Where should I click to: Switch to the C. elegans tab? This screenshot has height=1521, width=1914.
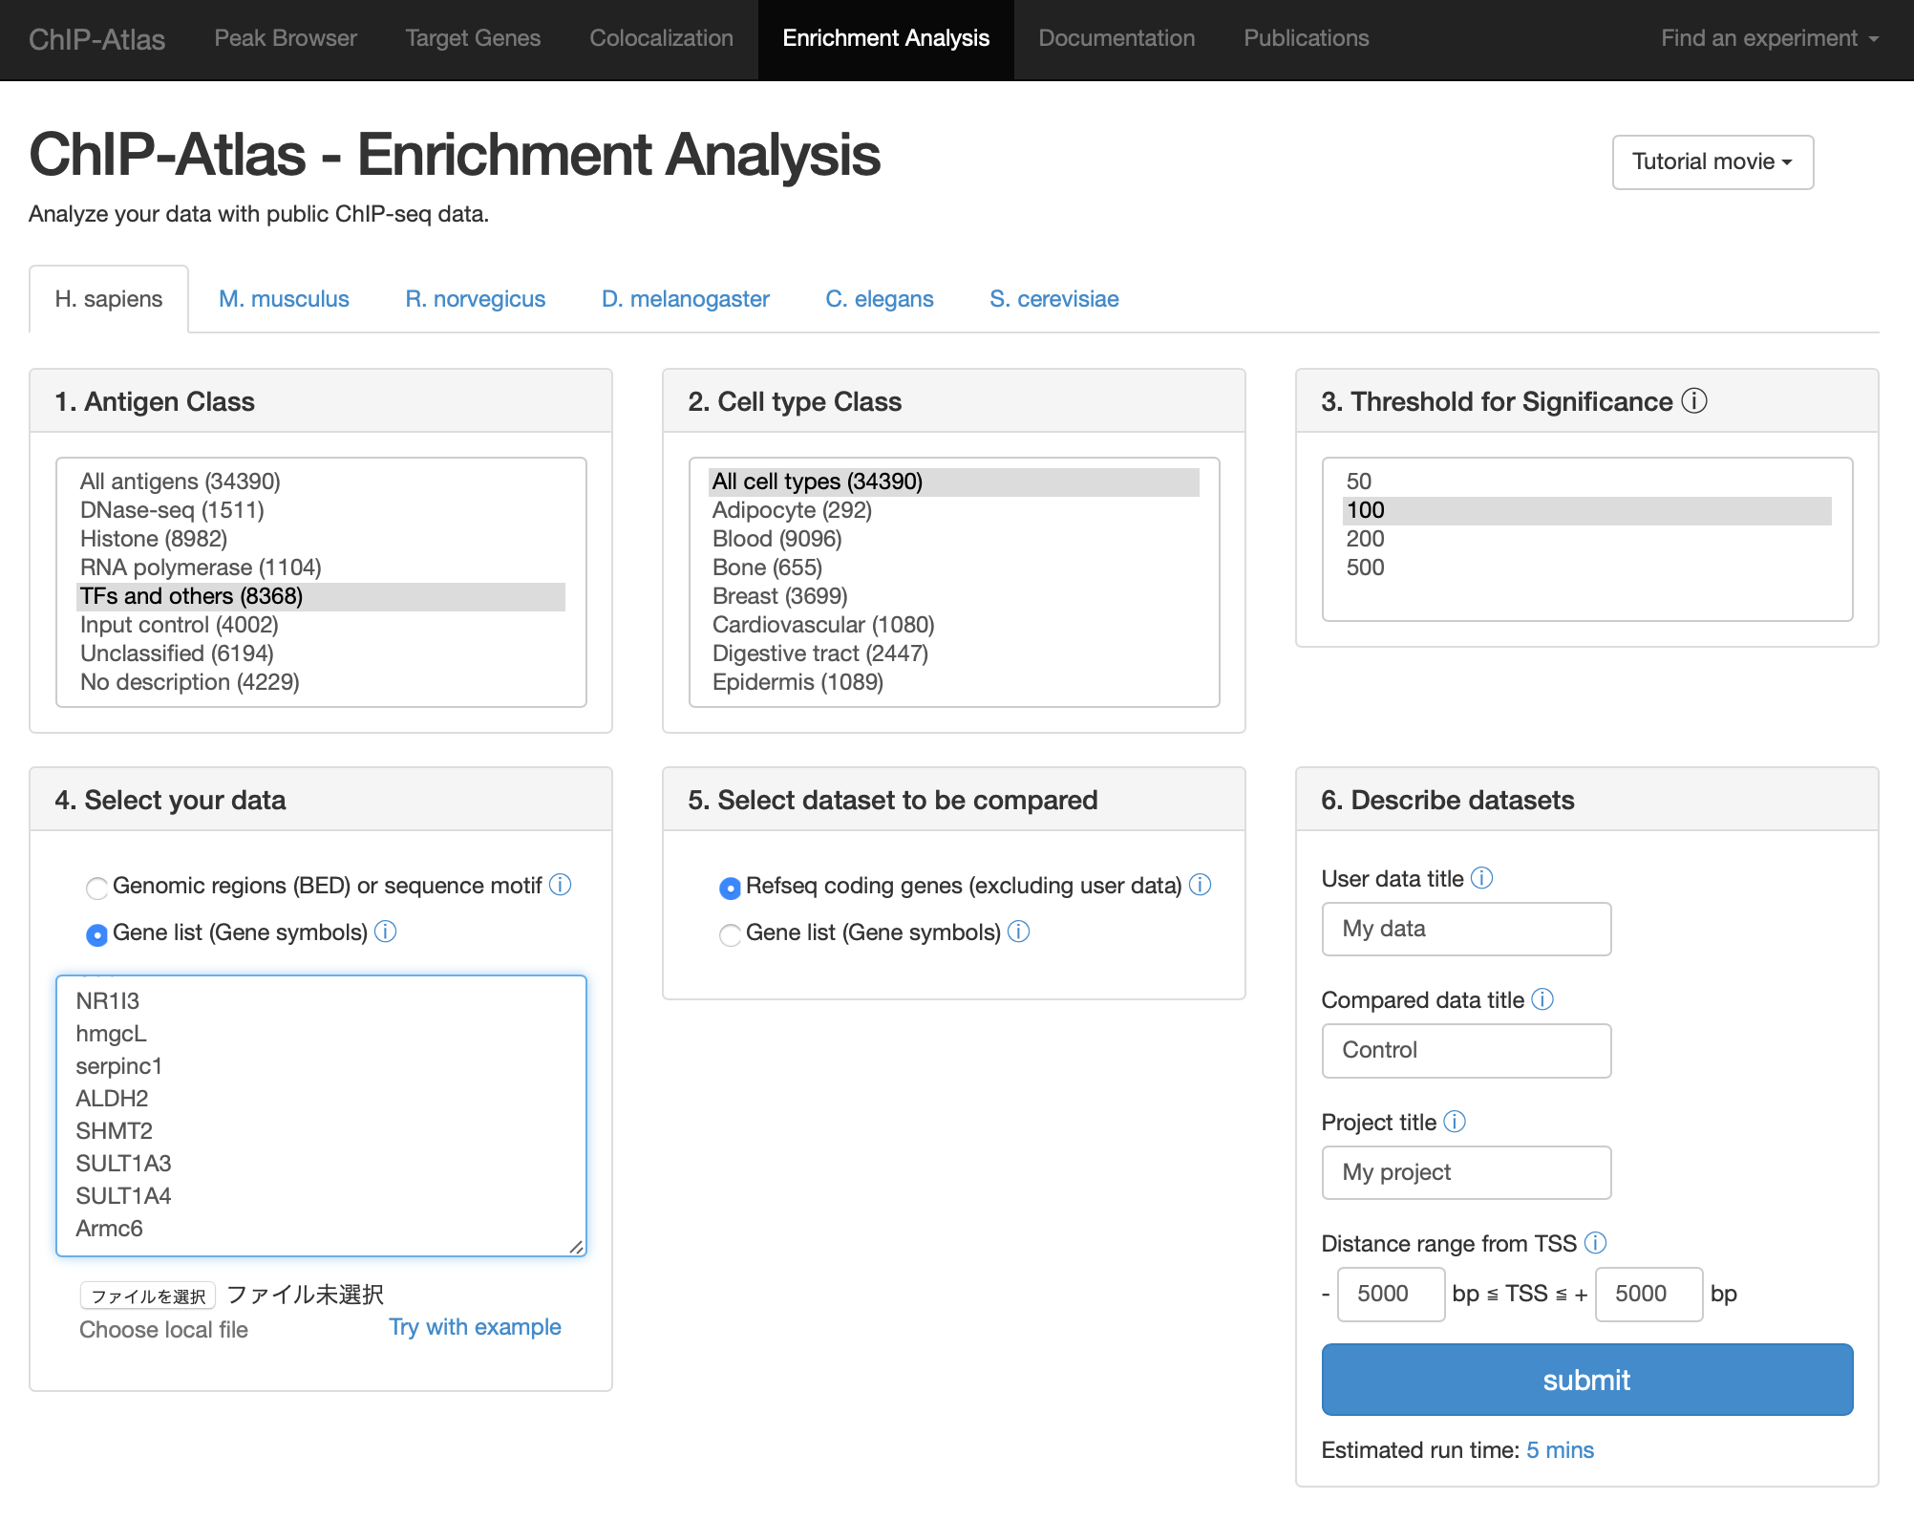click(880, 299)
